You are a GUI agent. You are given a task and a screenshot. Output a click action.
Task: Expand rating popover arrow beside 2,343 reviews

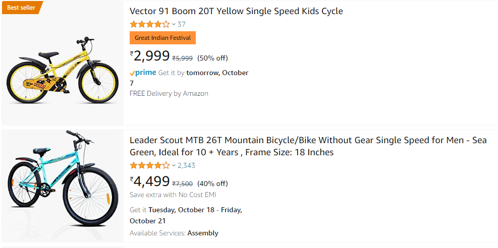[174, 165]
